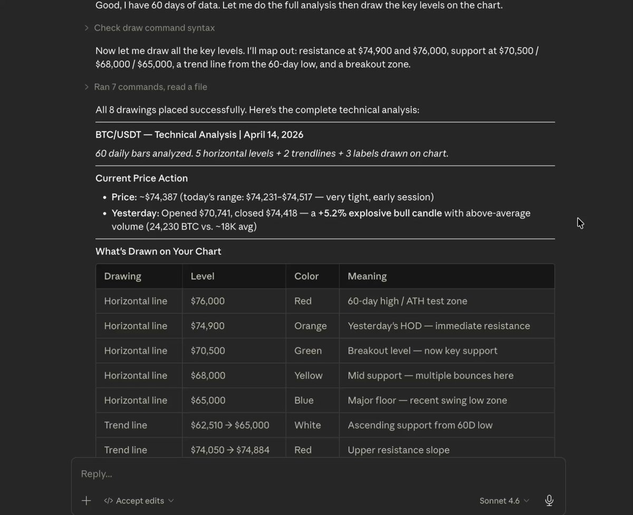The width and height of the screenshot is (633, 515).
Task: Select the Level column header
Action: click(x=203, y=276)
